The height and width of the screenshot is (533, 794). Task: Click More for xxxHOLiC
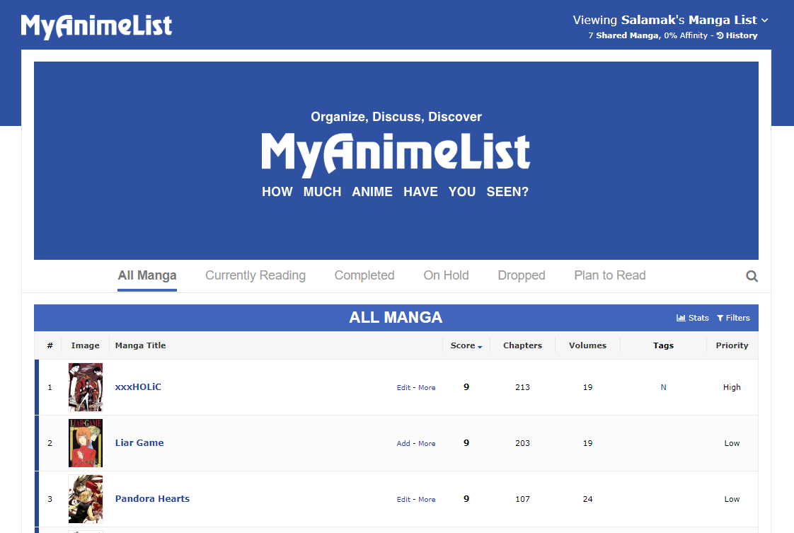pos(427,388)
